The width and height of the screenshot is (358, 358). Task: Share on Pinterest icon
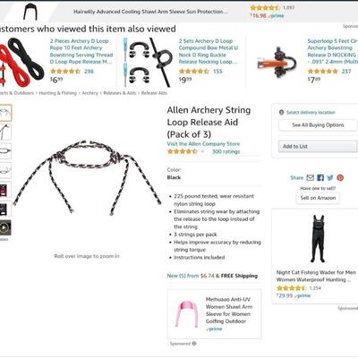pyautogui.click(x=340, y=178)
